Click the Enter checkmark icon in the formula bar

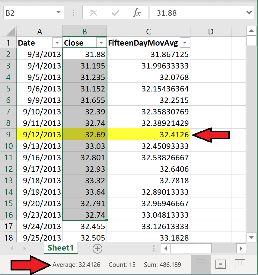coord(115,13)
